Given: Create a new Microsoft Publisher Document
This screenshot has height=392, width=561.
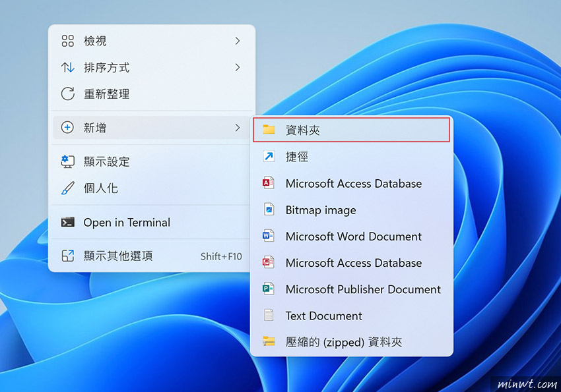Looking at the screenshot, I should (351, 289).
